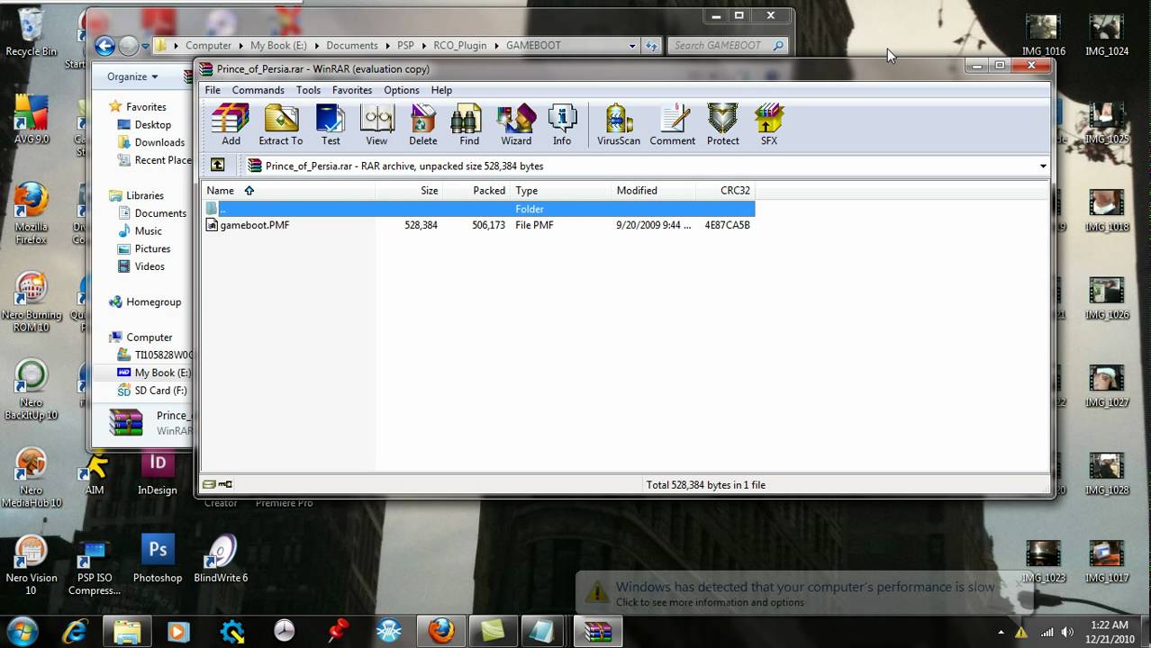Screen dimensions: 1151x648
Task: Select Pictures library in Explorer sidebar
Action: click(152, 249)
